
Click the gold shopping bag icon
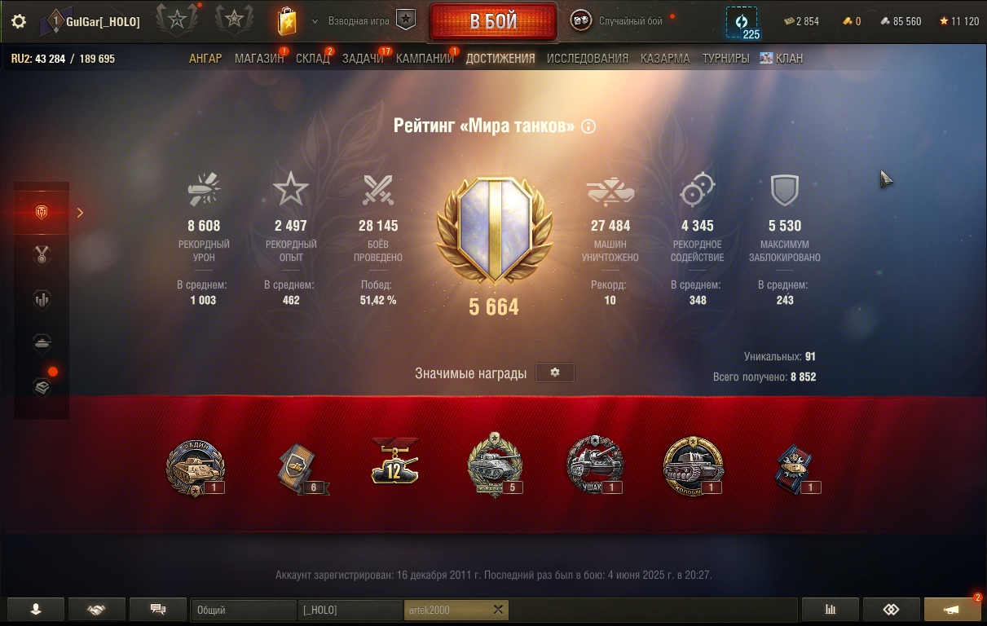pos(287,21)
